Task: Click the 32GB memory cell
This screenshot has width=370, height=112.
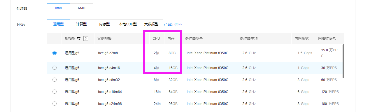Action: tap(173, 80)
